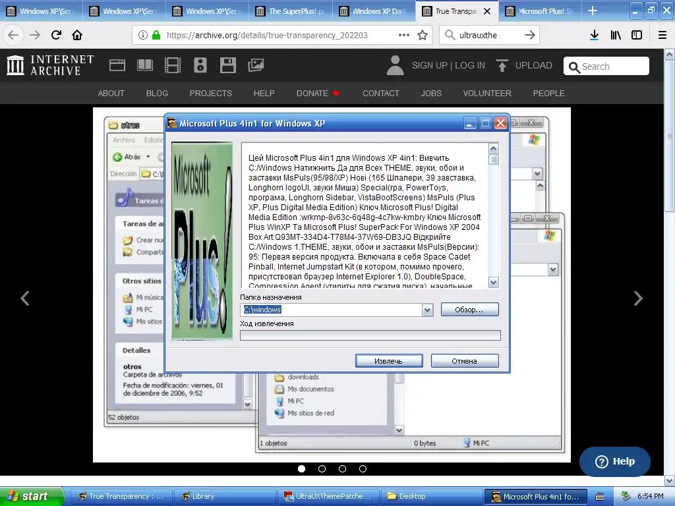Open a new browser tab
The image size is (675, 506).
coord(593,11)
